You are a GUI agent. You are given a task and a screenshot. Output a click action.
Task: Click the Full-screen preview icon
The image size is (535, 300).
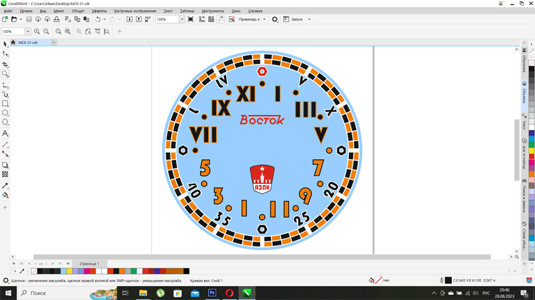(191, 20)
